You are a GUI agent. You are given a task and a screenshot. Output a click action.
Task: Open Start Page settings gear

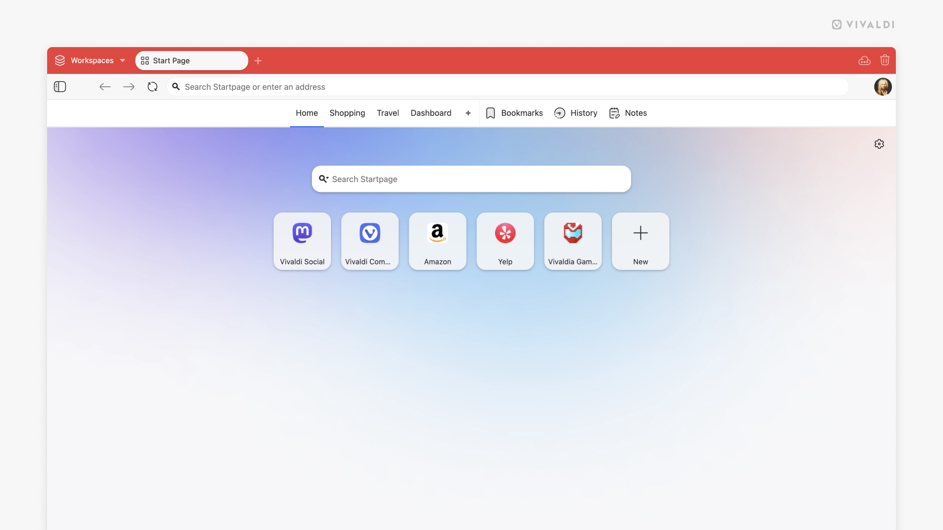click(879, 143)
